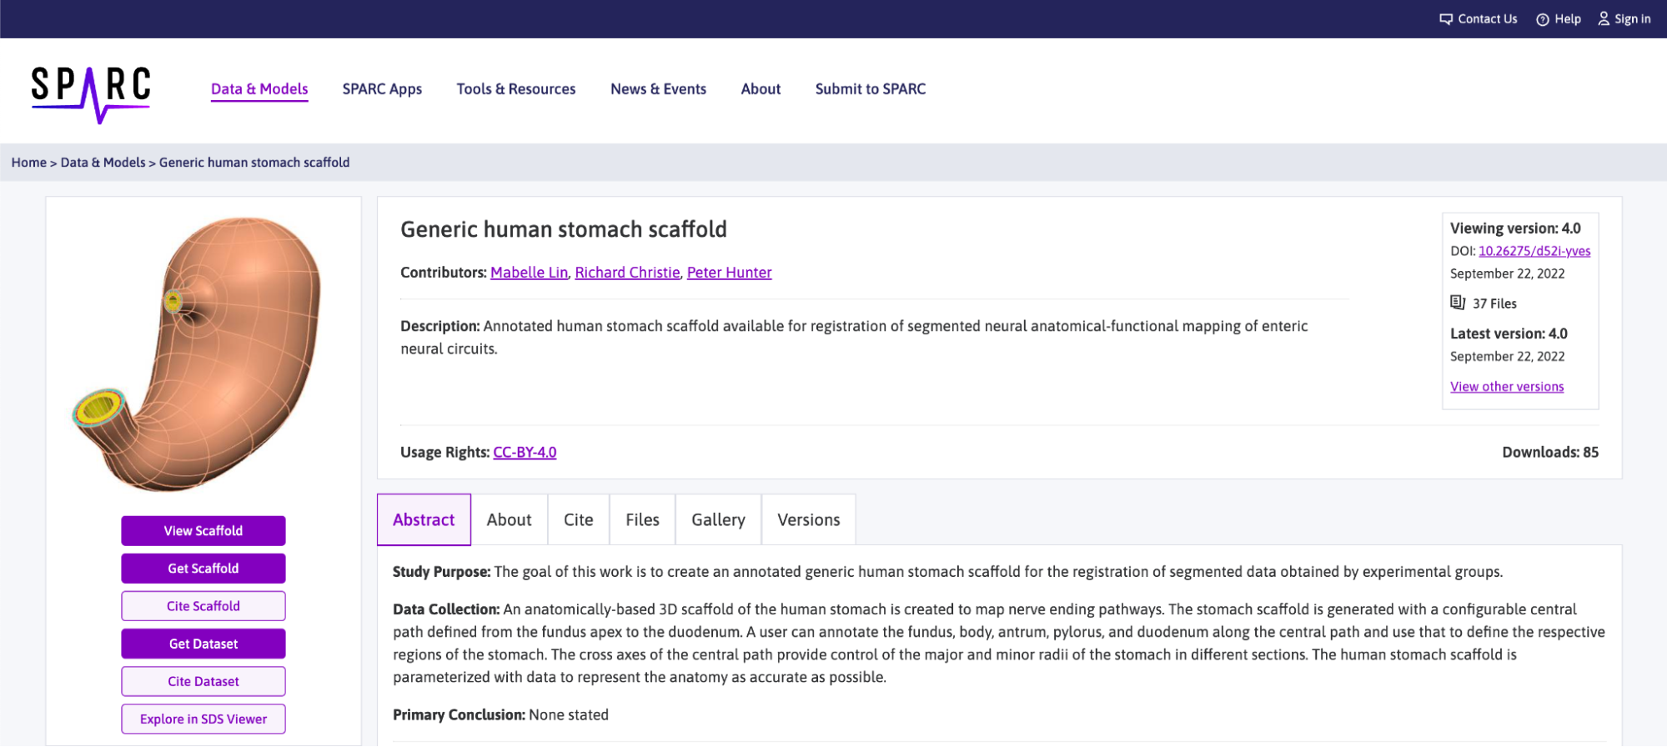
Task: Click View other versions link
Action: 1507,387
